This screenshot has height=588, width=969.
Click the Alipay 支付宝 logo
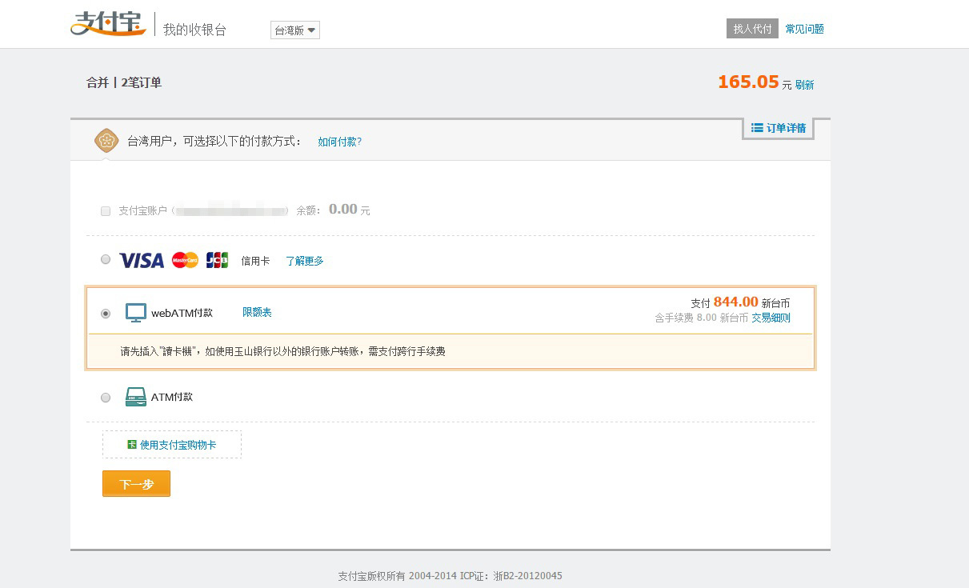(108, 24)
